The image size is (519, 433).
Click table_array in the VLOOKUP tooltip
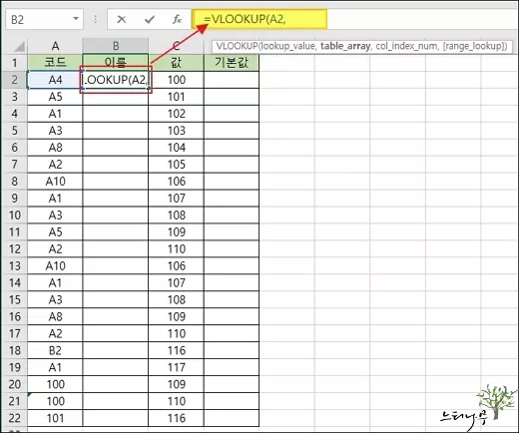345,46
